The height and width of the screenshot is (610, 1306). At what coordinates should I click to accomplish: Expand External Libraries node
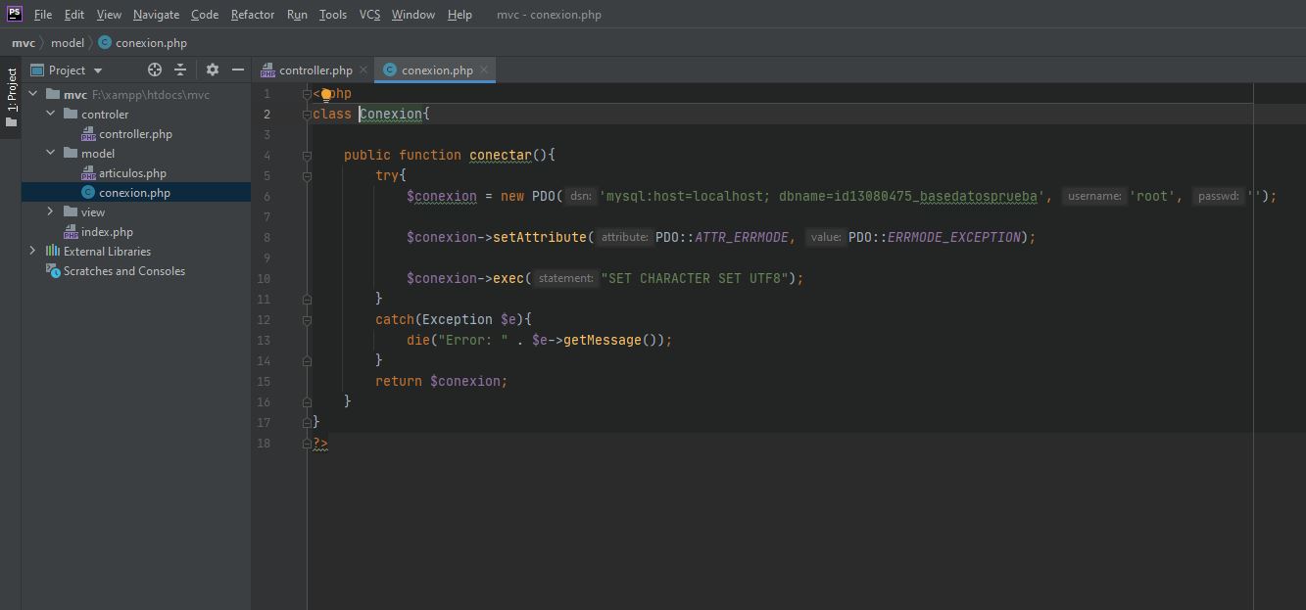(x=32, y=252)
